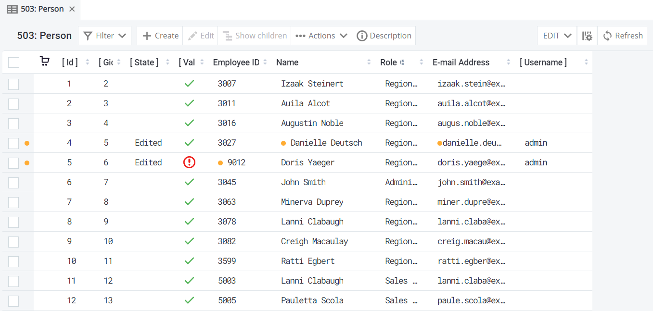Click the Description info button

coord(384,36)
